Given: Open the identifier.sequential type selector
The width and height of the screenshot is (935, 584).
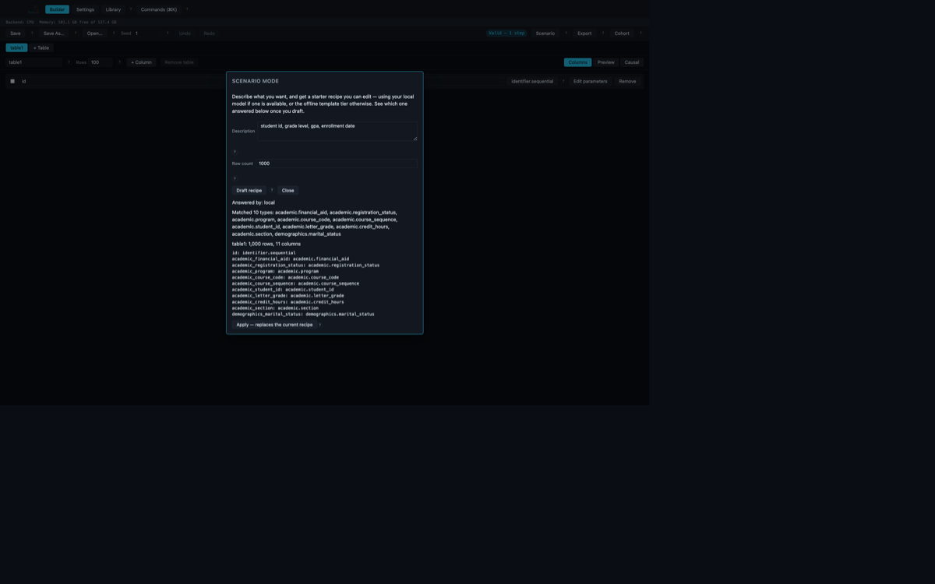Looking at the screenshot, I should pos(532,81).
